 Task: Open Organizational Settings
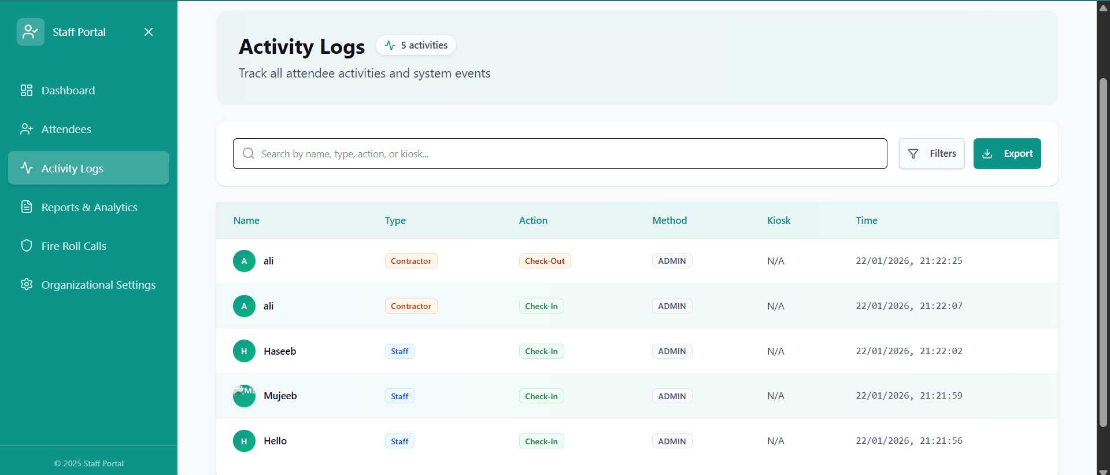click(88, 284)
